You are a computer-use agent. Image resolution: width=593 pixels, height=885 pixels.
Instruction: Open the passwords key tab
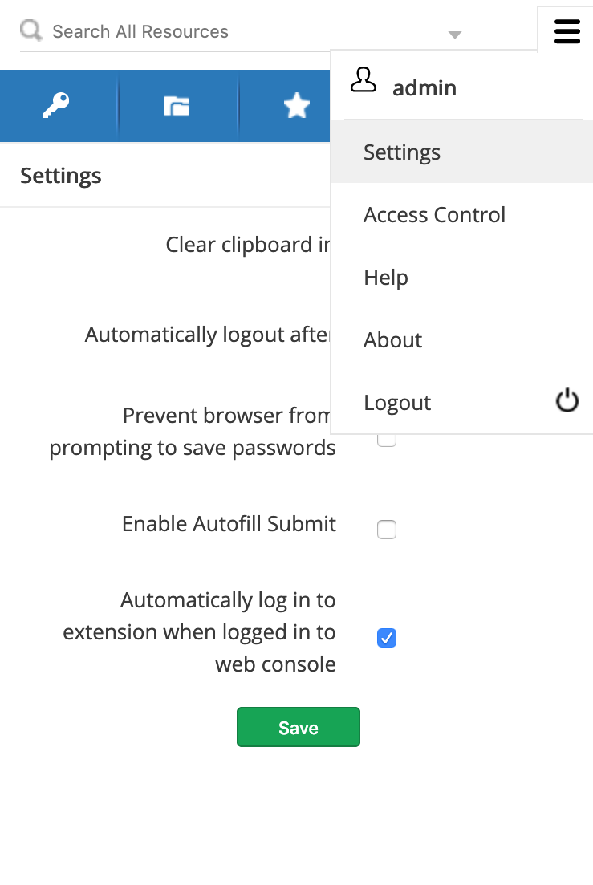point(56,106)
